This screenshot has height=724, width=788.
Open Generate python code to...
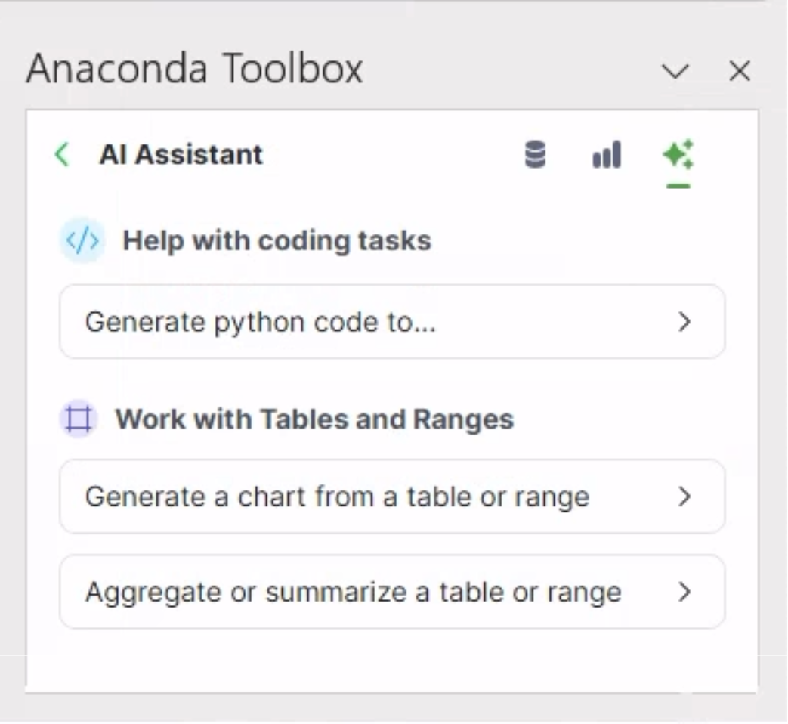392,322
